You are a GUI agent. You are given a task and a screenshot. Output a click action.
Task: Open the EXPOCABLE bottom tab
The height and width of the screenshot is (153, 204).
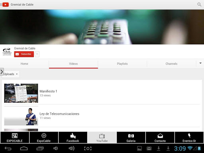pyautogui.click(x=15, y=137)
